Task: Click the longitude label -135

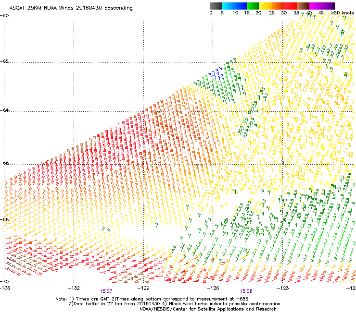Action: (5, 288)
